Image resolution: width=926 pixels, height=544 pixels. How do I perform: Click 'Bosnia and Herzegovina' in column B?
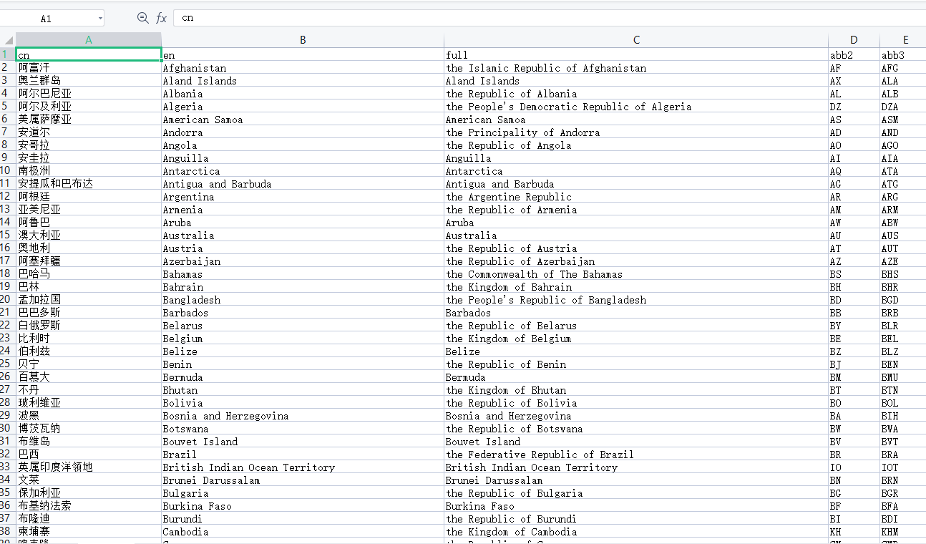[303, 416]
